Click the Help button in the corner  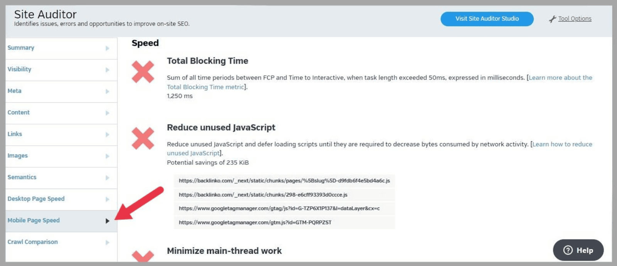577,250
